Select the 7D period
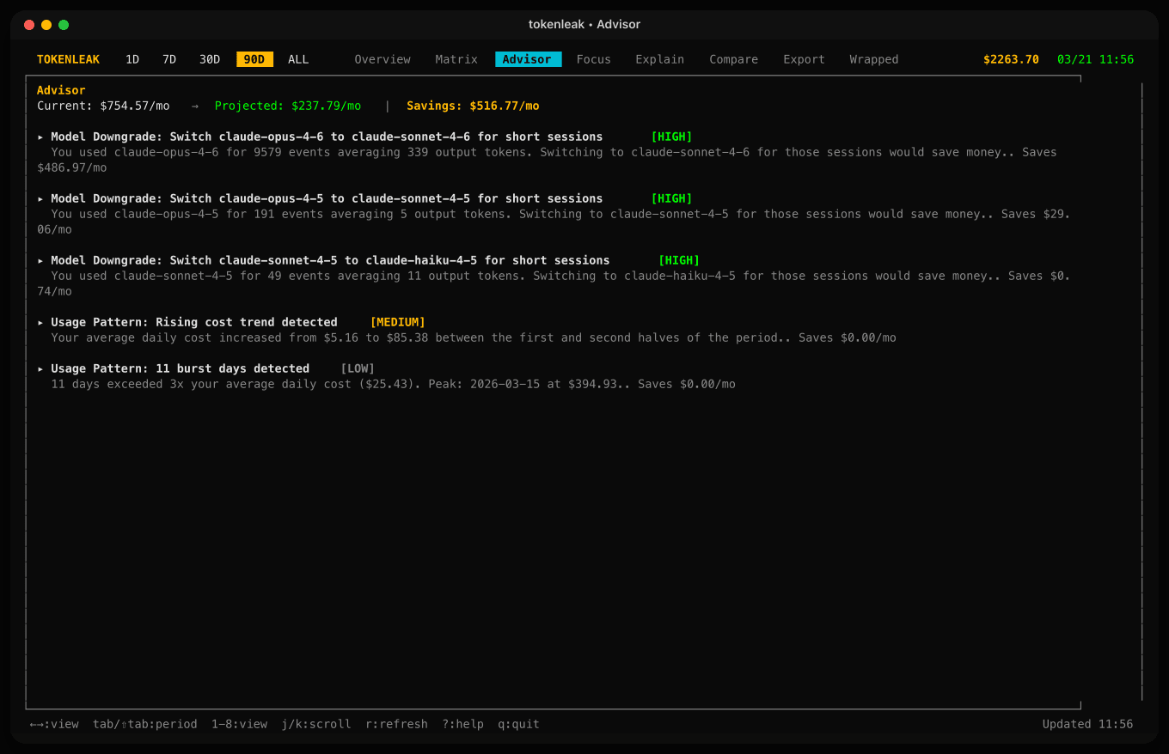The height and width of the screenshot is (754, 1169). pos(169,59)
